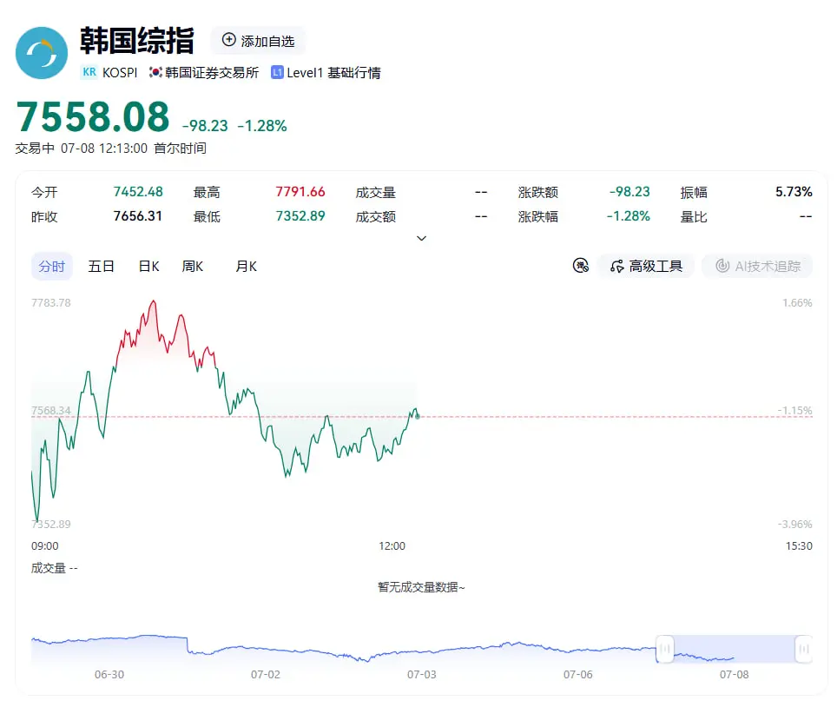Click the 07-02 date on mini timeline
Screen dimensions: 837x707
[266, 674]
